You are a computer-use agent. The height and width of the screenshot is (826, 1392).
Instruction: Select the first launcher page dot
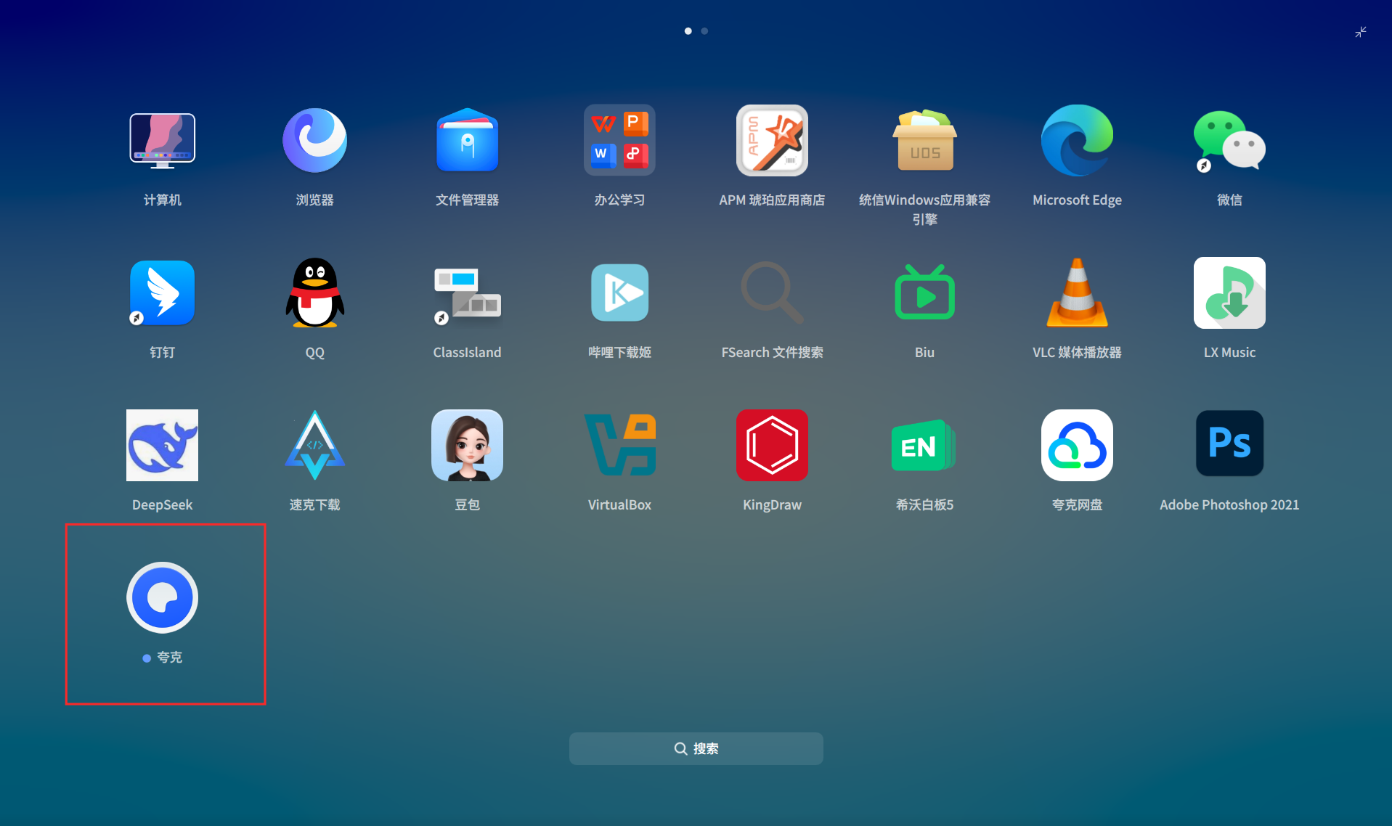click(x=688, y=31)
